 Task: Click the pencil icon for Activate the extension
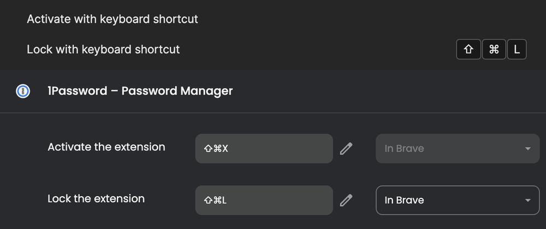pos(346,149)
